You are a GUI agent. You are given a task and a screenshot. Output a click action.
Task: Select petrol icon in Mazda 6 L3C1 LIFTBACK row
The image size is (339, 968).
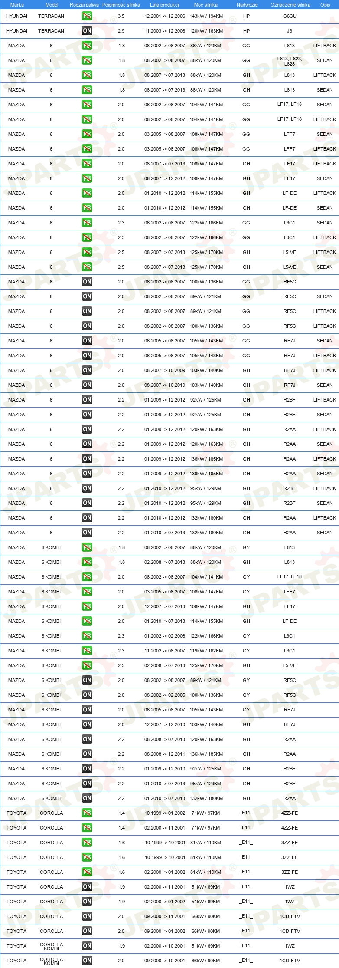click(87, 237)
